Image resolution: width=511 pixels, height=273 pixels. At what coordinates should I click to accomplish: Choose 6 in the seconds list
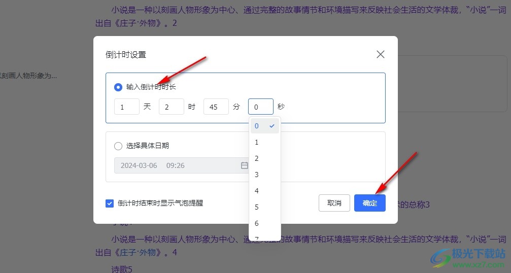point(264,223)
